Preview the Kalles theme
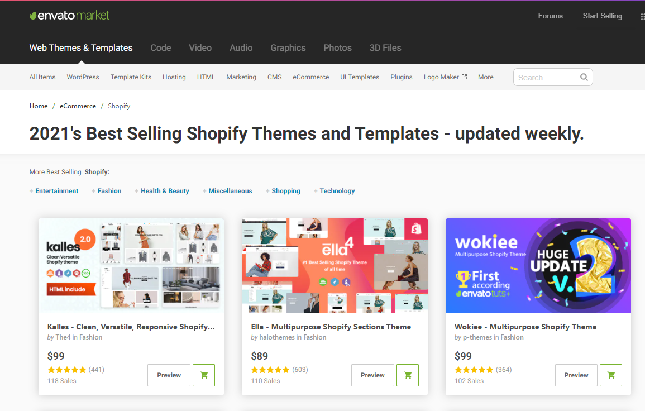 coord(169,375)
